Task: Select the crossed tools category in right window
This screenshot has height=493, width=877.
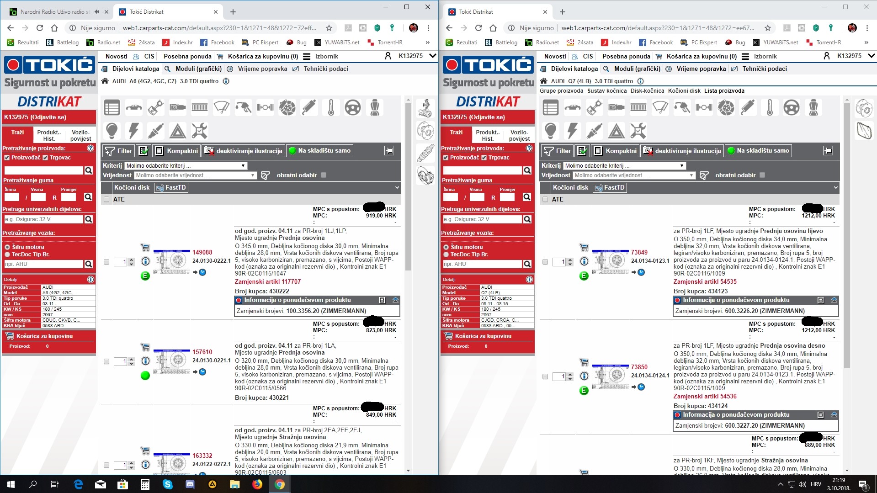Action: tap(638, 131)
